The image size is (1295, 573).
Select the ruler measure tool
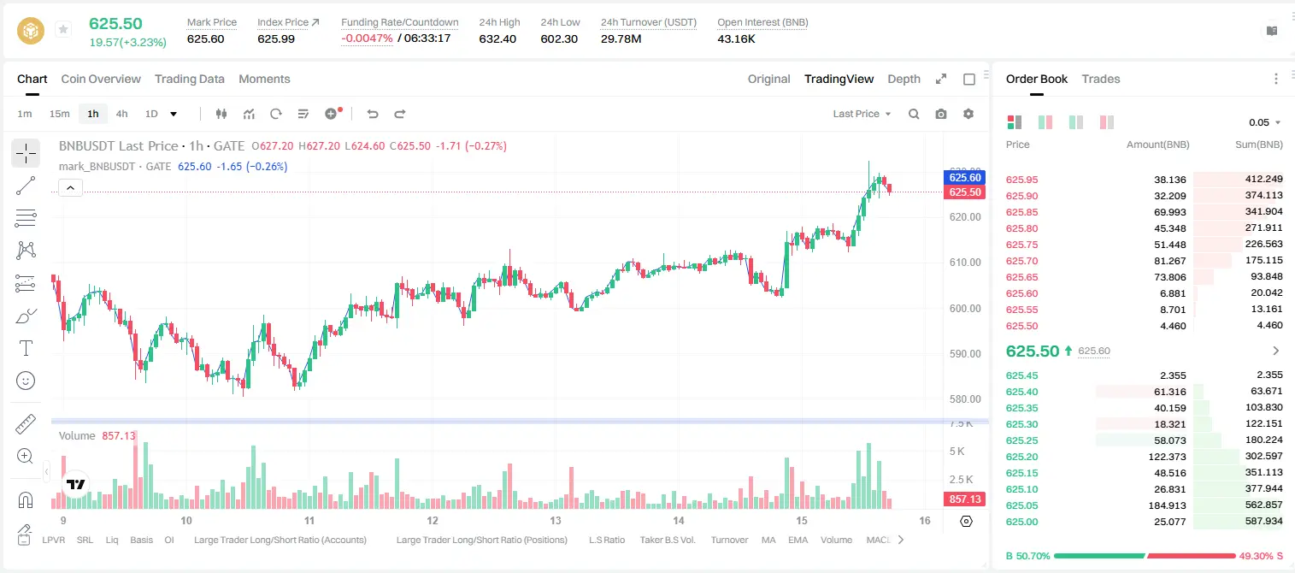[x=26, y=424]
